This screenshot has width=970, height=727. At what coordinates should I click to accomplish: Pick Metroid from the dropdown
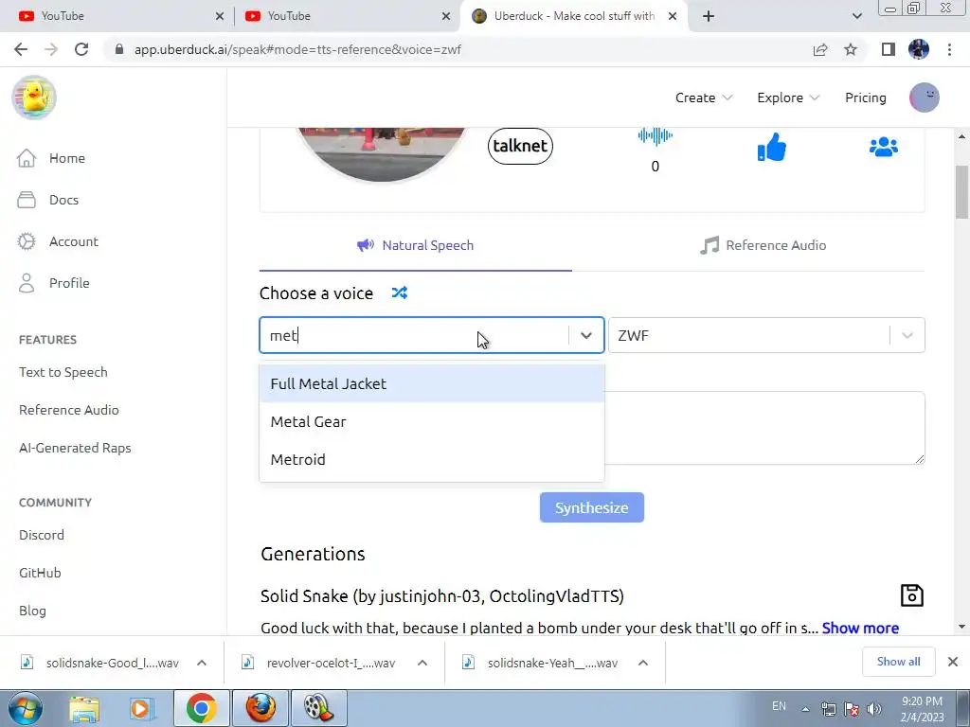pos(432,459)
